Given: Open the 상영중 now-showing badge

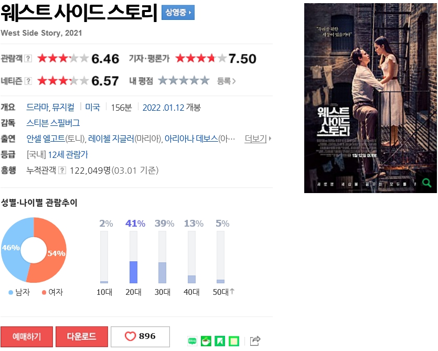Looking at the screenshot, I should pyautogui.click(x=178, y=12).
